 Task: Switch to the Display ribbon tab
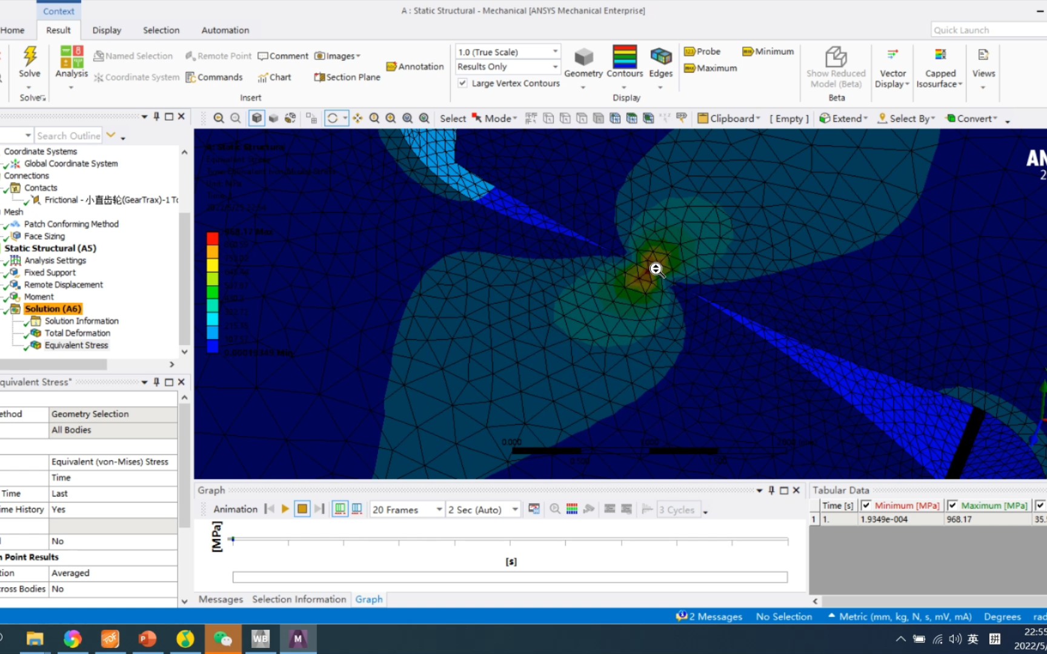pyautogui.click(x=107, y=30)
